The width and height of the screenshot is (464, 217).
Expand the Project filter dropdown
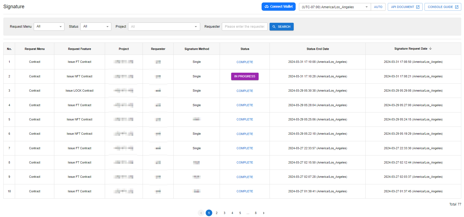(164, 27)
